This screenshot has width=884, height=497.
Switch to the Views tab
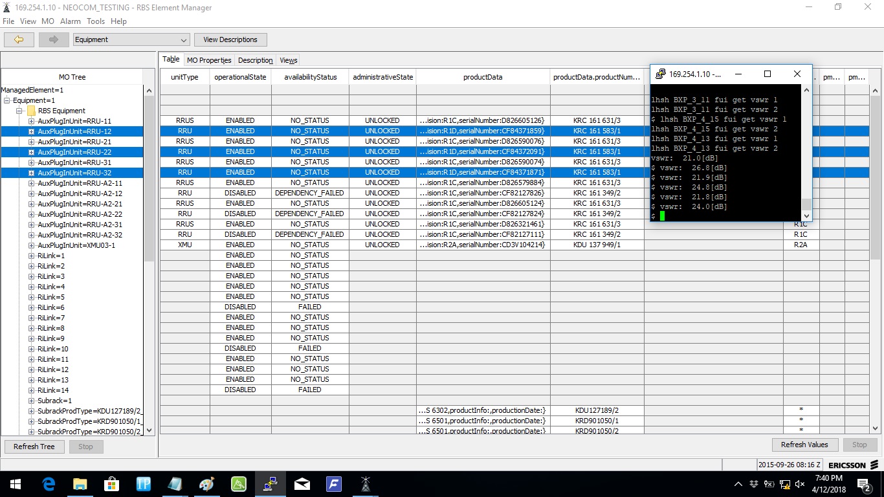coord(289,60)
